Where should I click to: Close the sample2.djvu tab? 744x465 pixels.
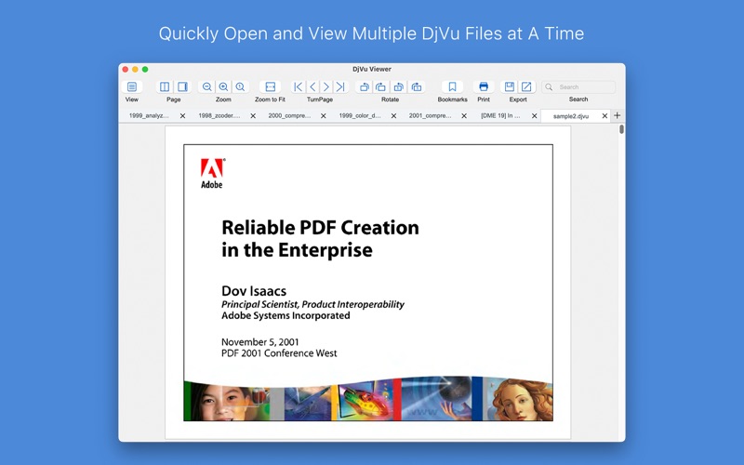click(x=604, y=115)
